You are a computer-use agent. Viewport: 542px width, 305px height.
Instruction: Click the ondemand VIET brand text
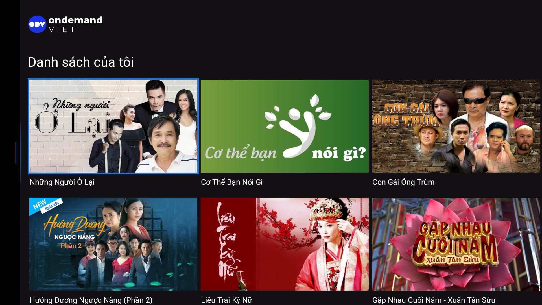pos(75,24)
